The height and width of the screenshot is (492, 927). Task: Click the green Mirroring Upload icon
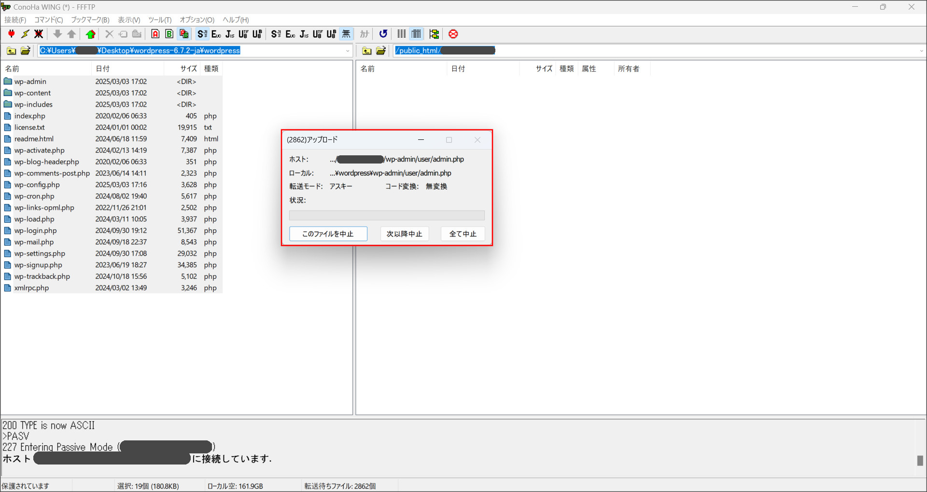(90, 34)
